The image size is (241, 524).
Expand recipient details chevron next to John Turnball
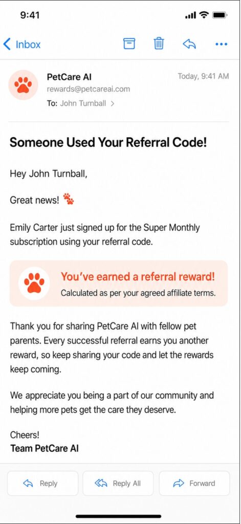pyautogui.click(x=112, y=103)
